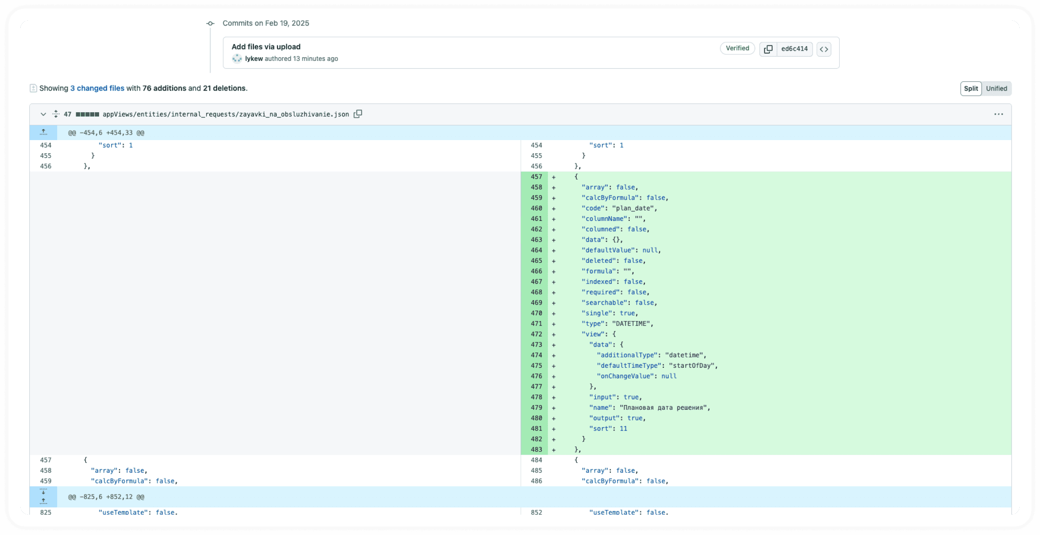Open lykew's user profile
This screenshot has width=1040, height=535.
(254, 59)
